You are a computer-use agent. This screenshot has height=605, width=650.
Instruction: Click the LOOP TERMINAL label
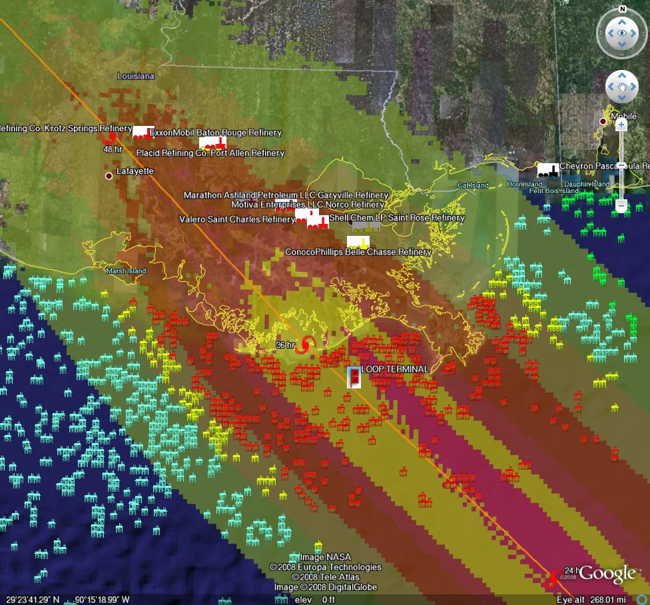click(x=395, y=369)
